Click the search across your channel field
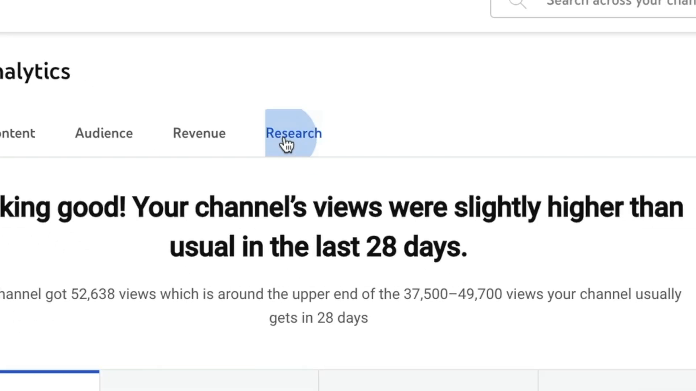Viewport: 696px width, 391px height. point(593,8)
